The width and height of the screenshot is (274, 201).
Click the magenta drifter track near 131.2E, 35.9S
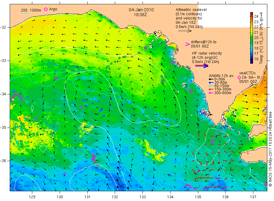(94, 158)
